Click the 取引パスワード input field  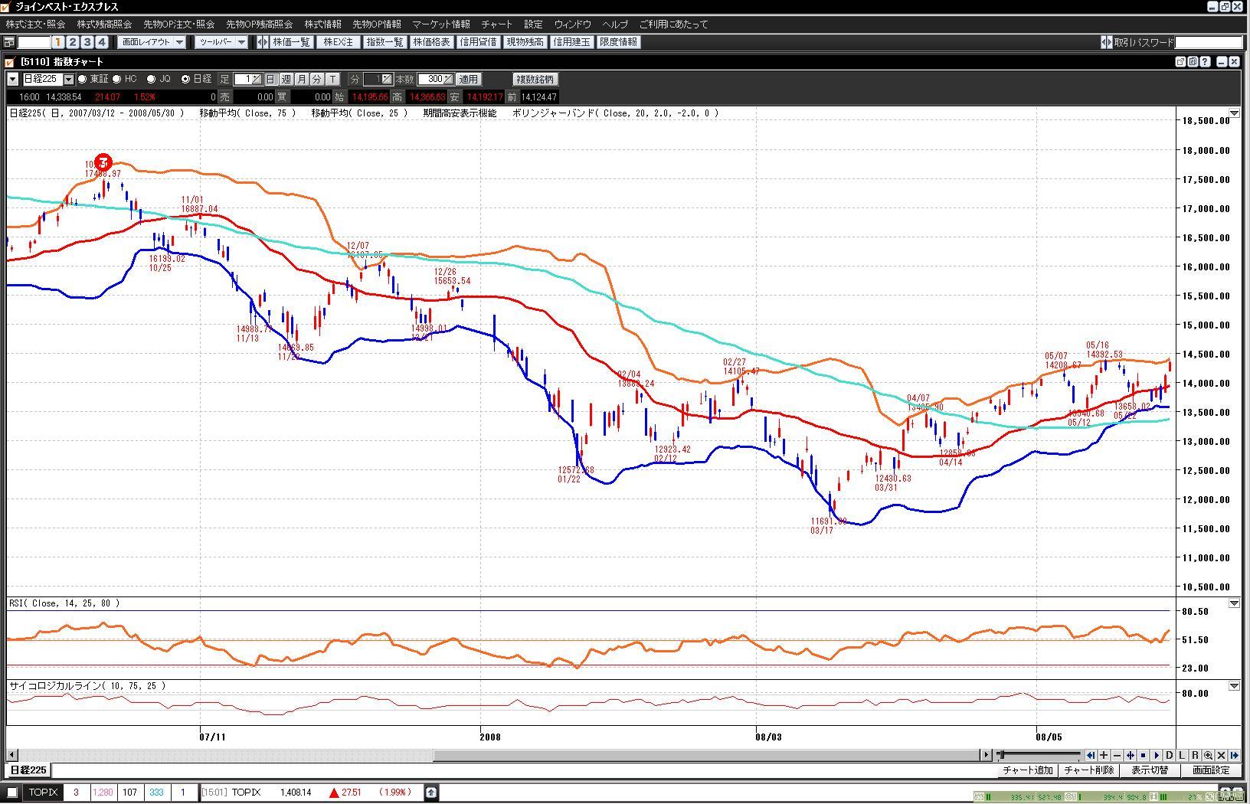tap(1208, 42)
